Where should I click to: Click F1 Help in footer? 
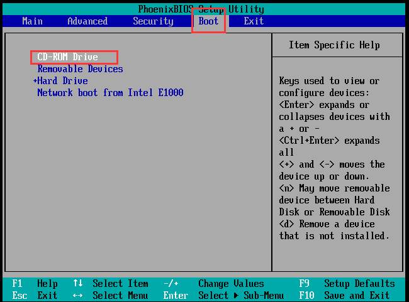35,284
